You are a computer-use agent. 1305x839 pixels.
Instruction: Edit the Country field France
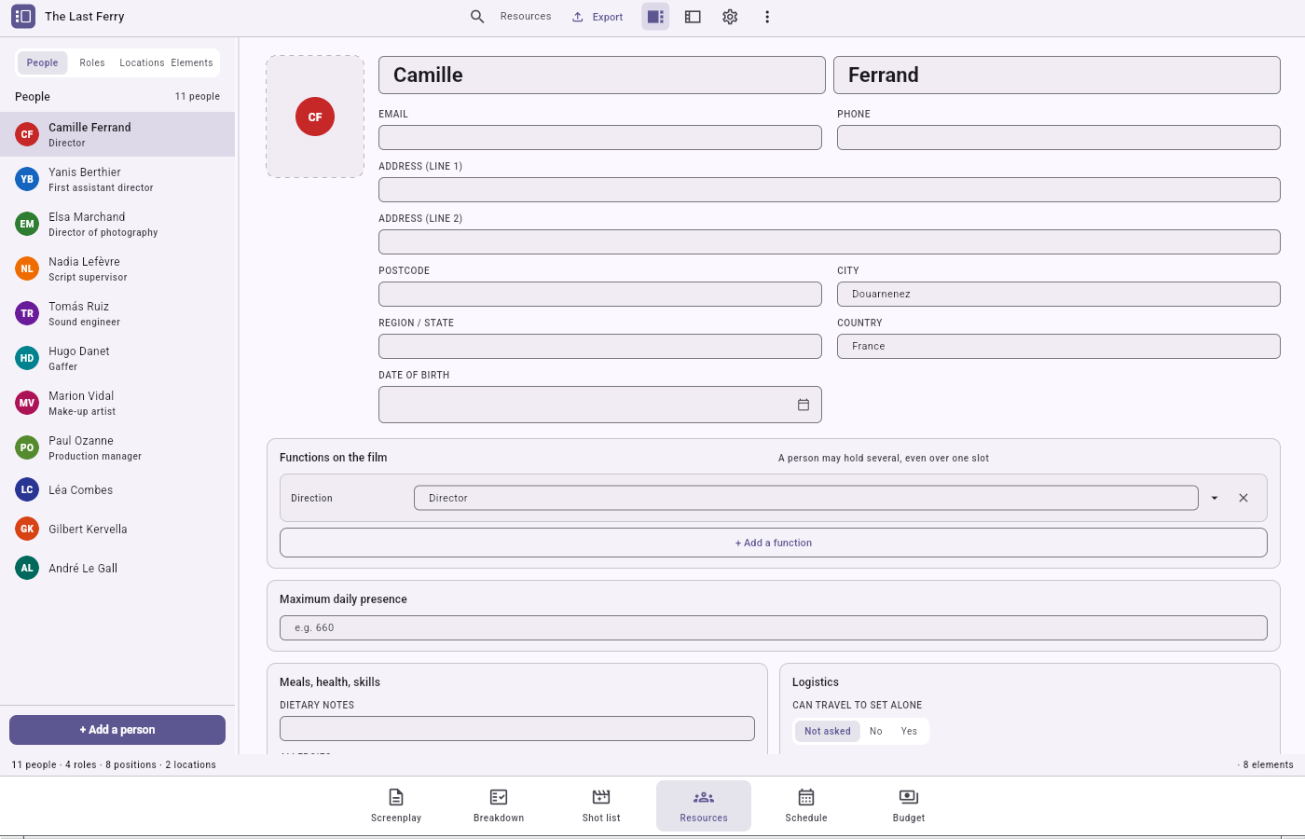click(1059, 346)
